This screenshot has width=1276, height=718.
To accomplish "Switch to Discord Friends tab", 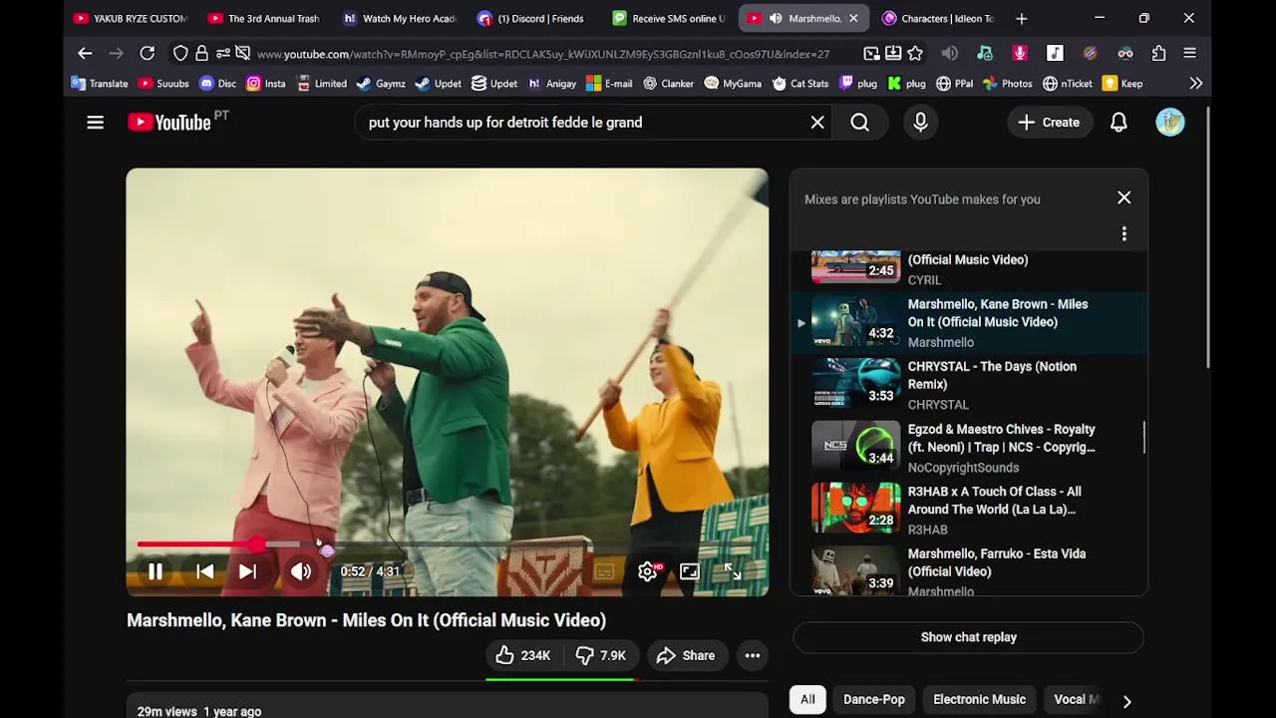I will click(533, 18).
